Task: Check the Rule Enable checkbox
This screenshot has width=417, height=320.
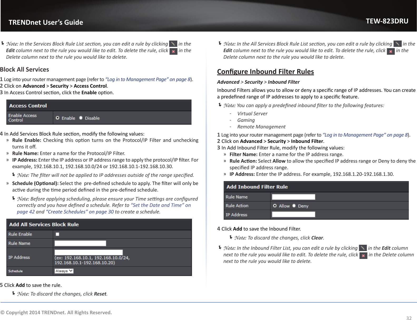Action: 57,234
